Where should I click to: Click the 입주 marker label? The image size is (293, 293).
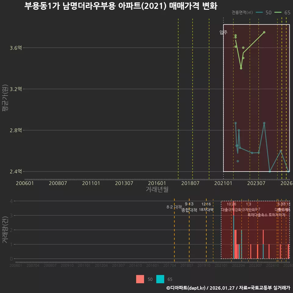click(x=223, y=32)
